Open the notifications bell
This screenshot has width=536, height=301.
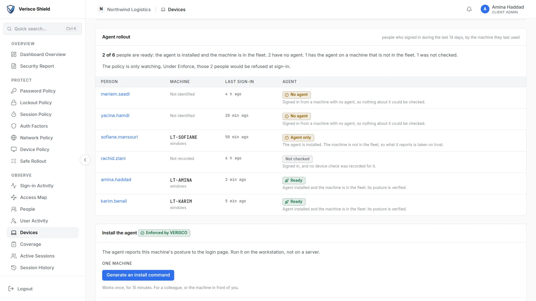click(x=469, y=9)
